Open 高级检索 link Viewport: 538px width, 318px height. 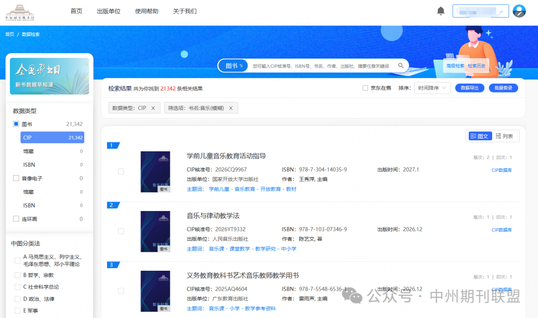(x=455, y=66)
